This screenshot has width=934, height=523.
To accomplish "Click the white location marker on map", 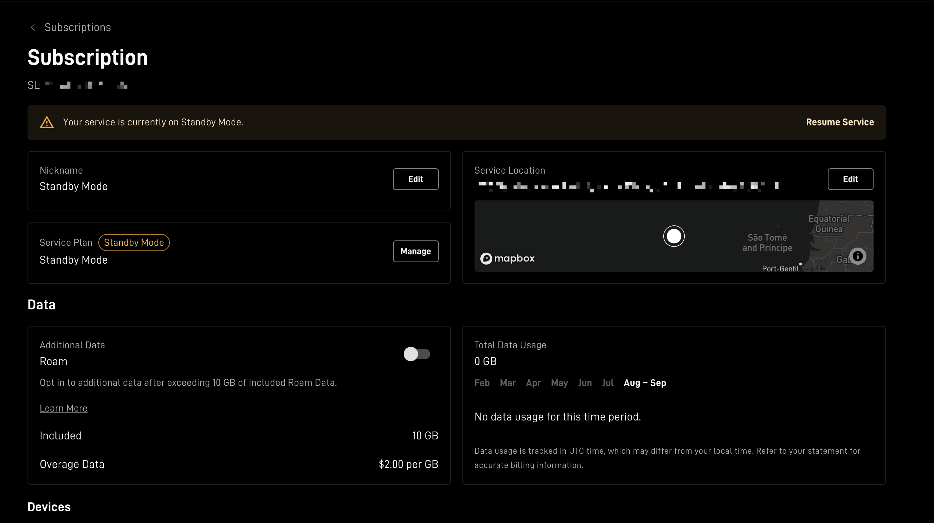I will click(674, 236).
